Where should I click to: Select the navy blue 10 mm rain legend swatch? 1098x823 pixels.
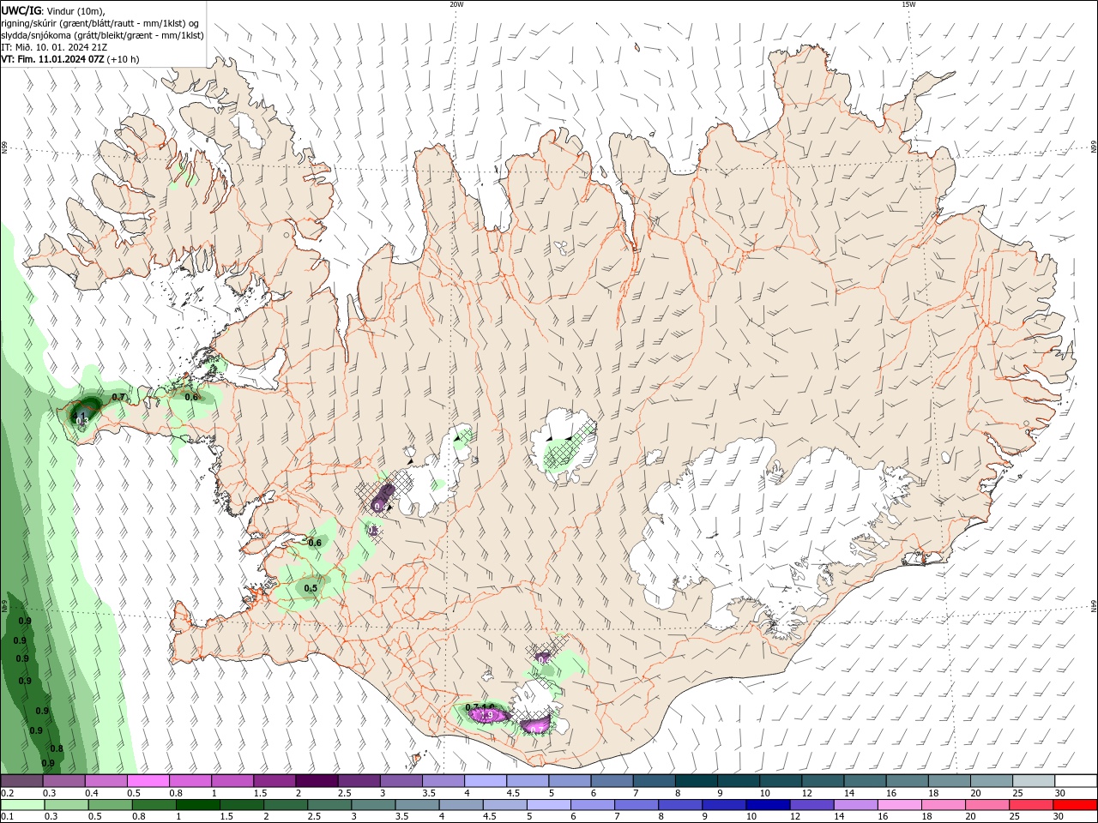coord(769,805)
